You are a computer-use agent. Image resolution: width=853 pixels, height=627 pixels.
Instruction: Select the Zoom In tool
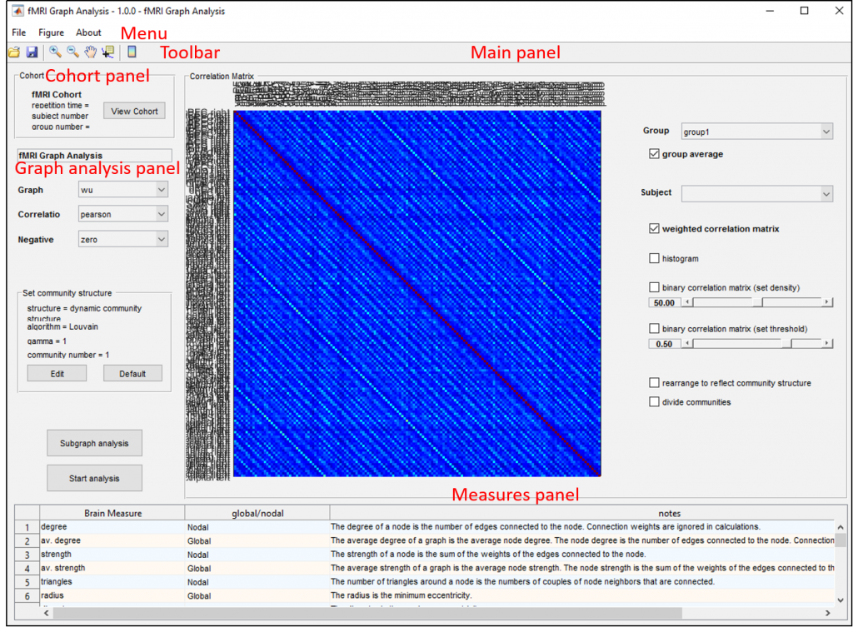click(56, 52)
